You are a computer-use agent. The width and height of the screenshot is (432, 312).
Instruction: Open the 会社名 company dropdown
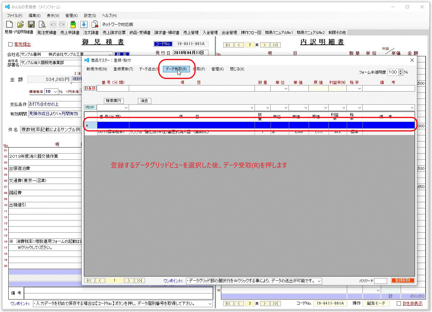[x=110, y=54]
